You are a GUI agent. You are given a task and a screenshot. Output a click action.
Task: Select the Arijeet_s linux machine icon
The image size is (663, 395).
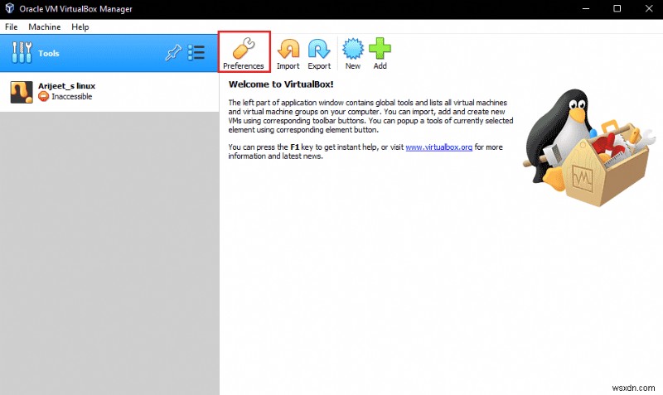point(22,92)
